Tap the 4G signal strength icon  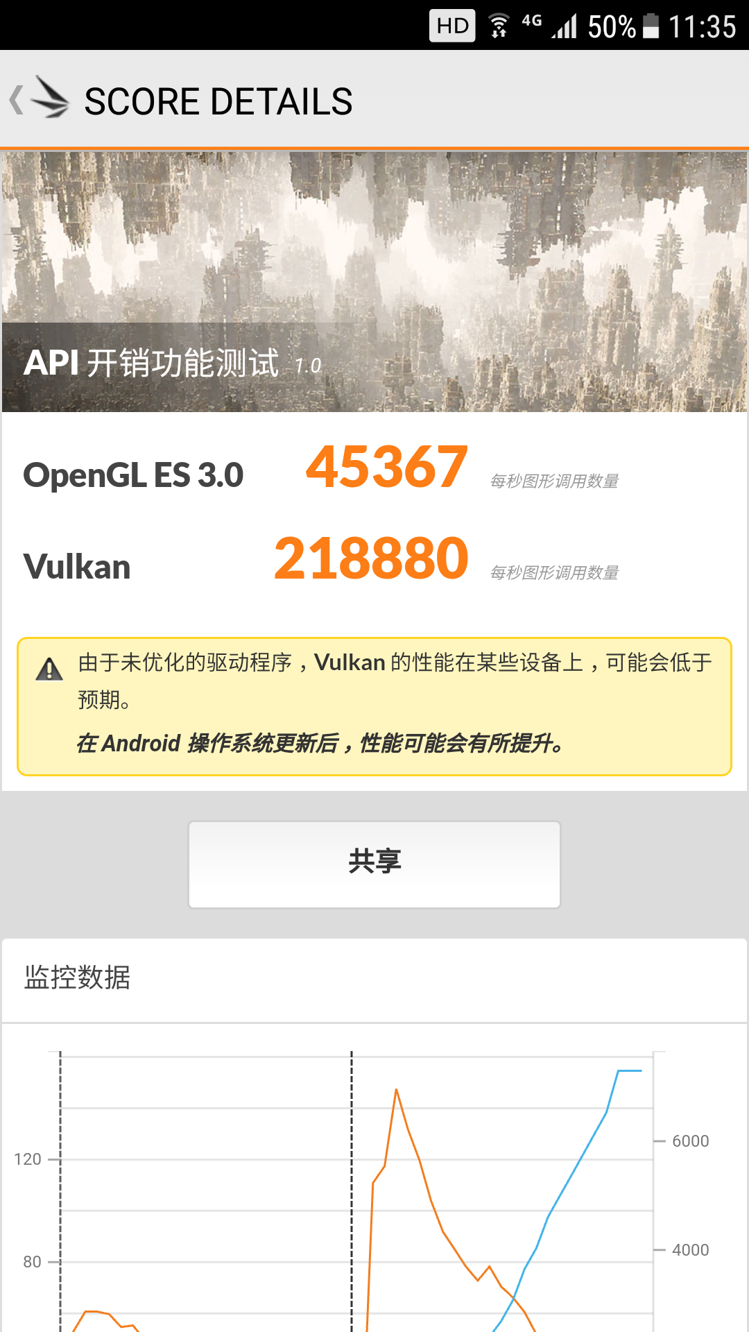(551, 26)
